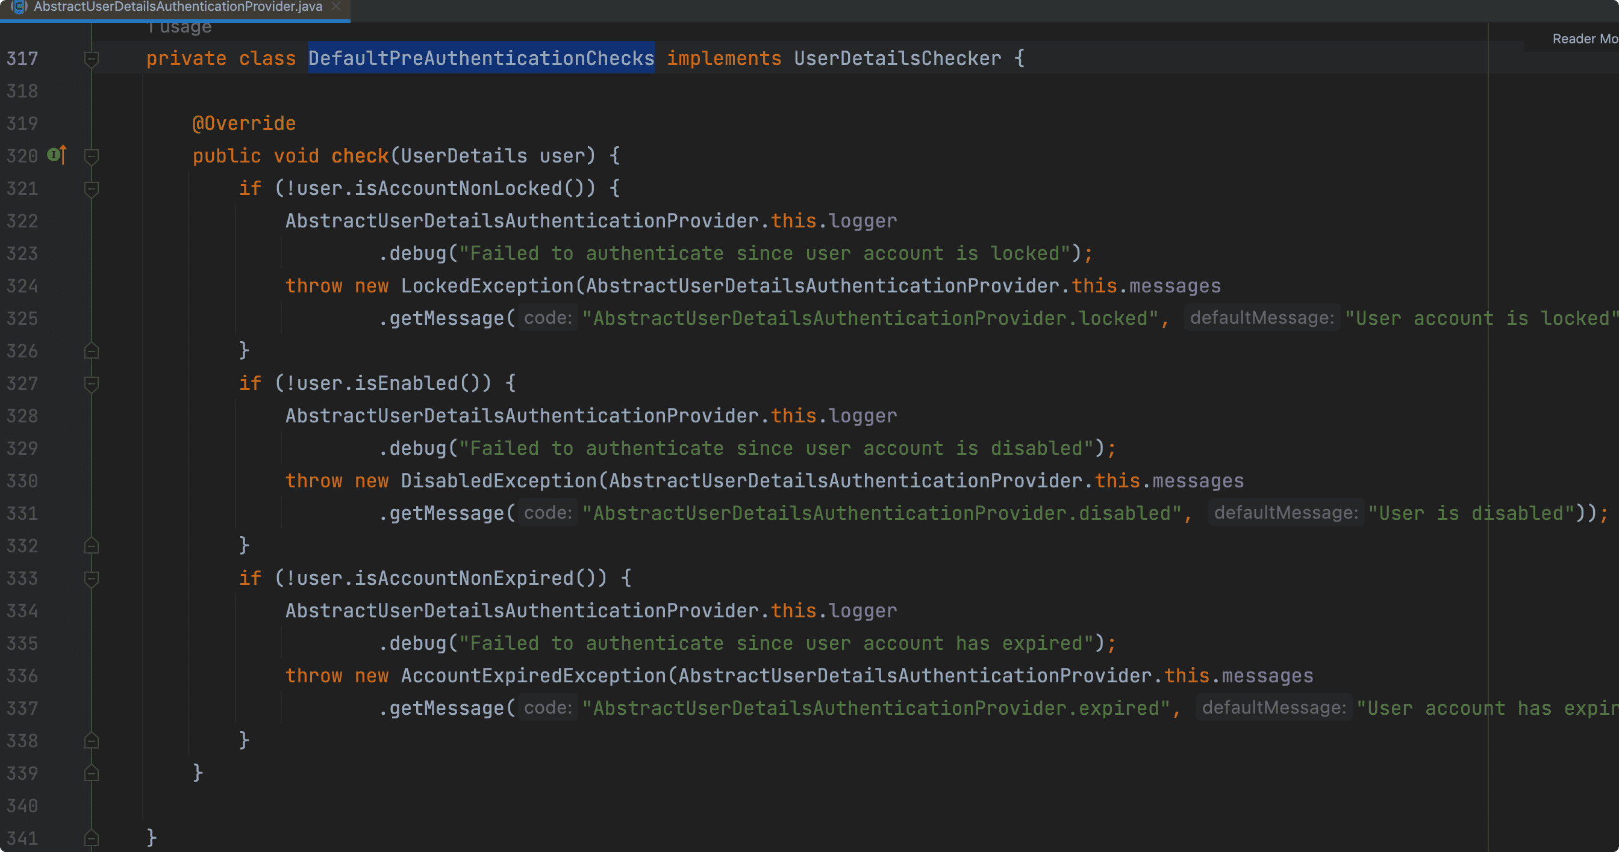Screen dimensions: 1619x852
Task: Open the '1 usage' inlay hint link
Action: (179, 27)
